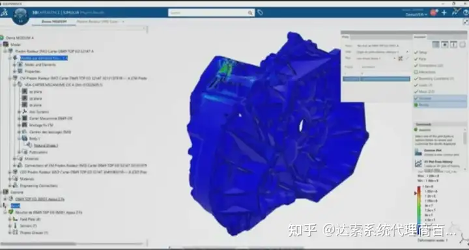Screen dimensions: 469x250
Task: Open tab list dropdown arrow
Action: (x=123, y=21)
